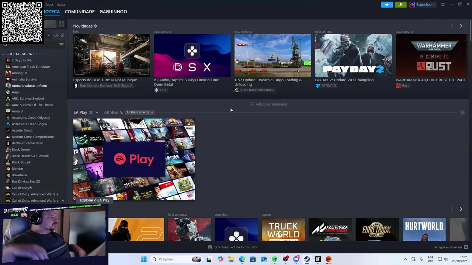Viewport: 472px width, 265px height.
Task: Open File Explorer from taskbar
Action: (231, 259)
